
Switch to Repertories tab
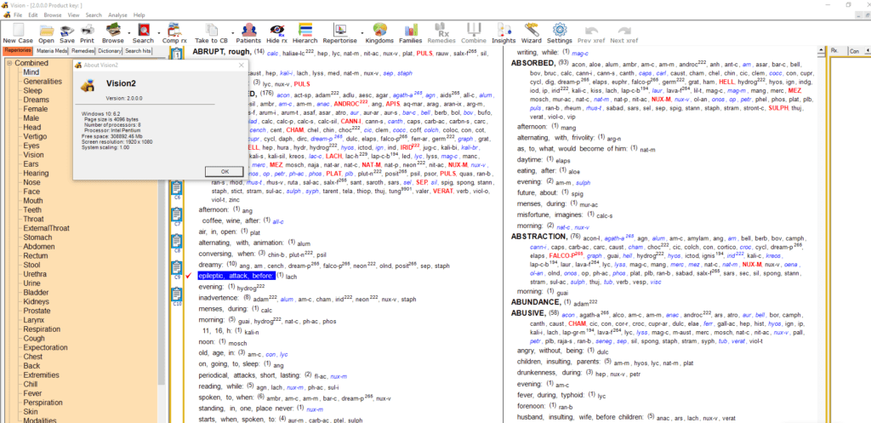pos(18,50)
